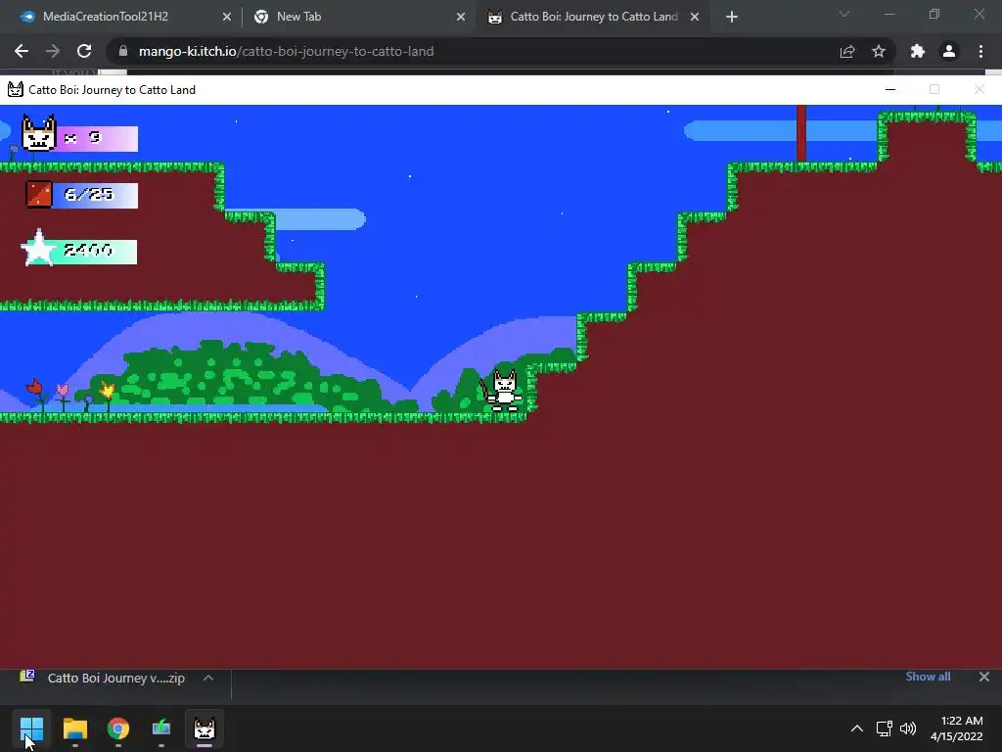Click the Catto Boi cat character
Viewport: 1002px width, 752px height.
502,390
